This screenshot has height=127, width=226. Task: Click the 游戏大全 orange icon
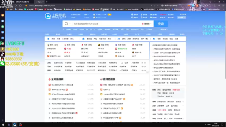point(116,56)
